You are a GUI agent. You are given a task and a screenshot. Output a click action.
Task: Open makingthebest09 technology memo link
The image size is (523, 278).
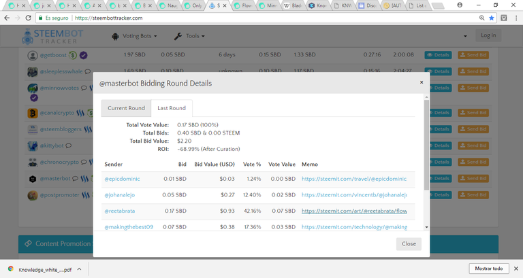(354, 227)
